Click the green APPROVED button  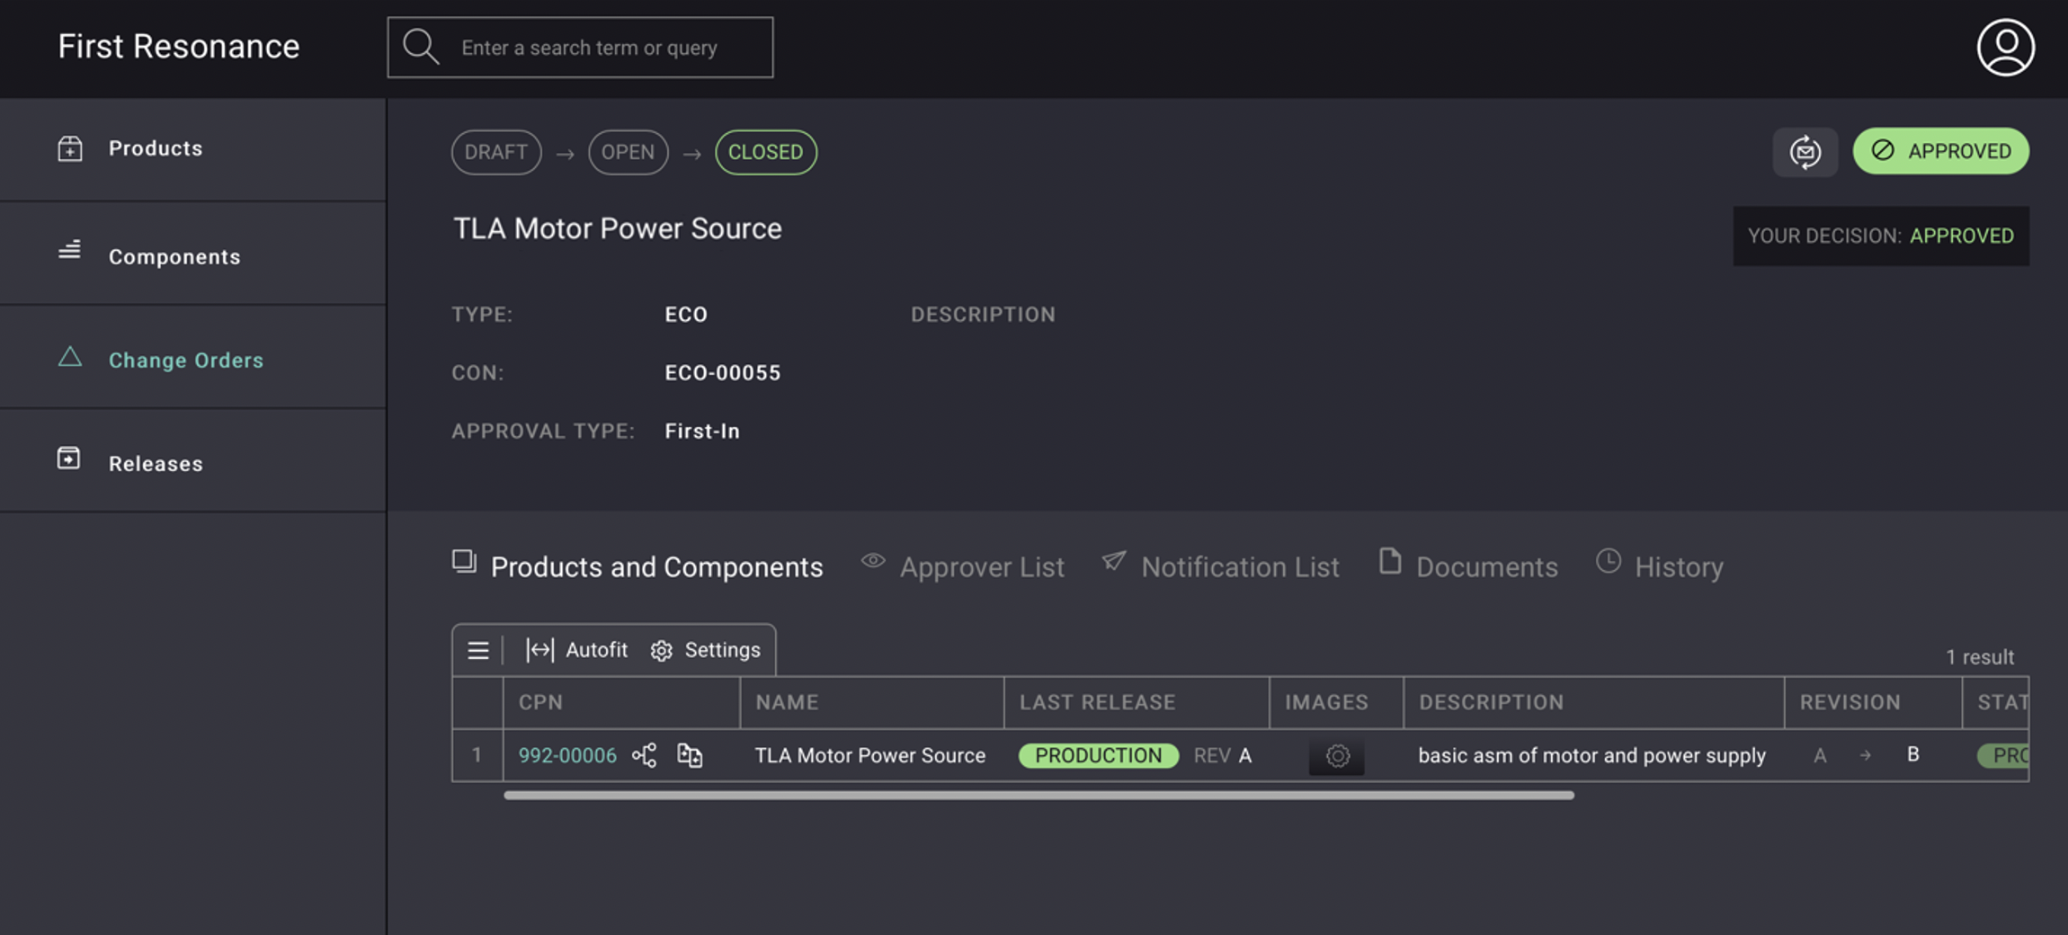tap(1940, 151)
